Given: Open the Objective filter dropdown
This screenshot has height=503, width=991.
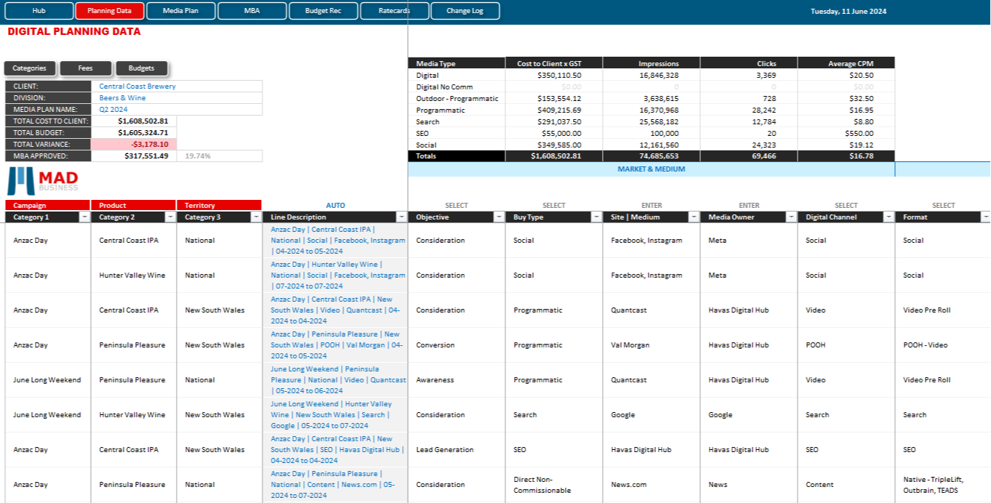Looking at the screenshot, I should point(499,217).
